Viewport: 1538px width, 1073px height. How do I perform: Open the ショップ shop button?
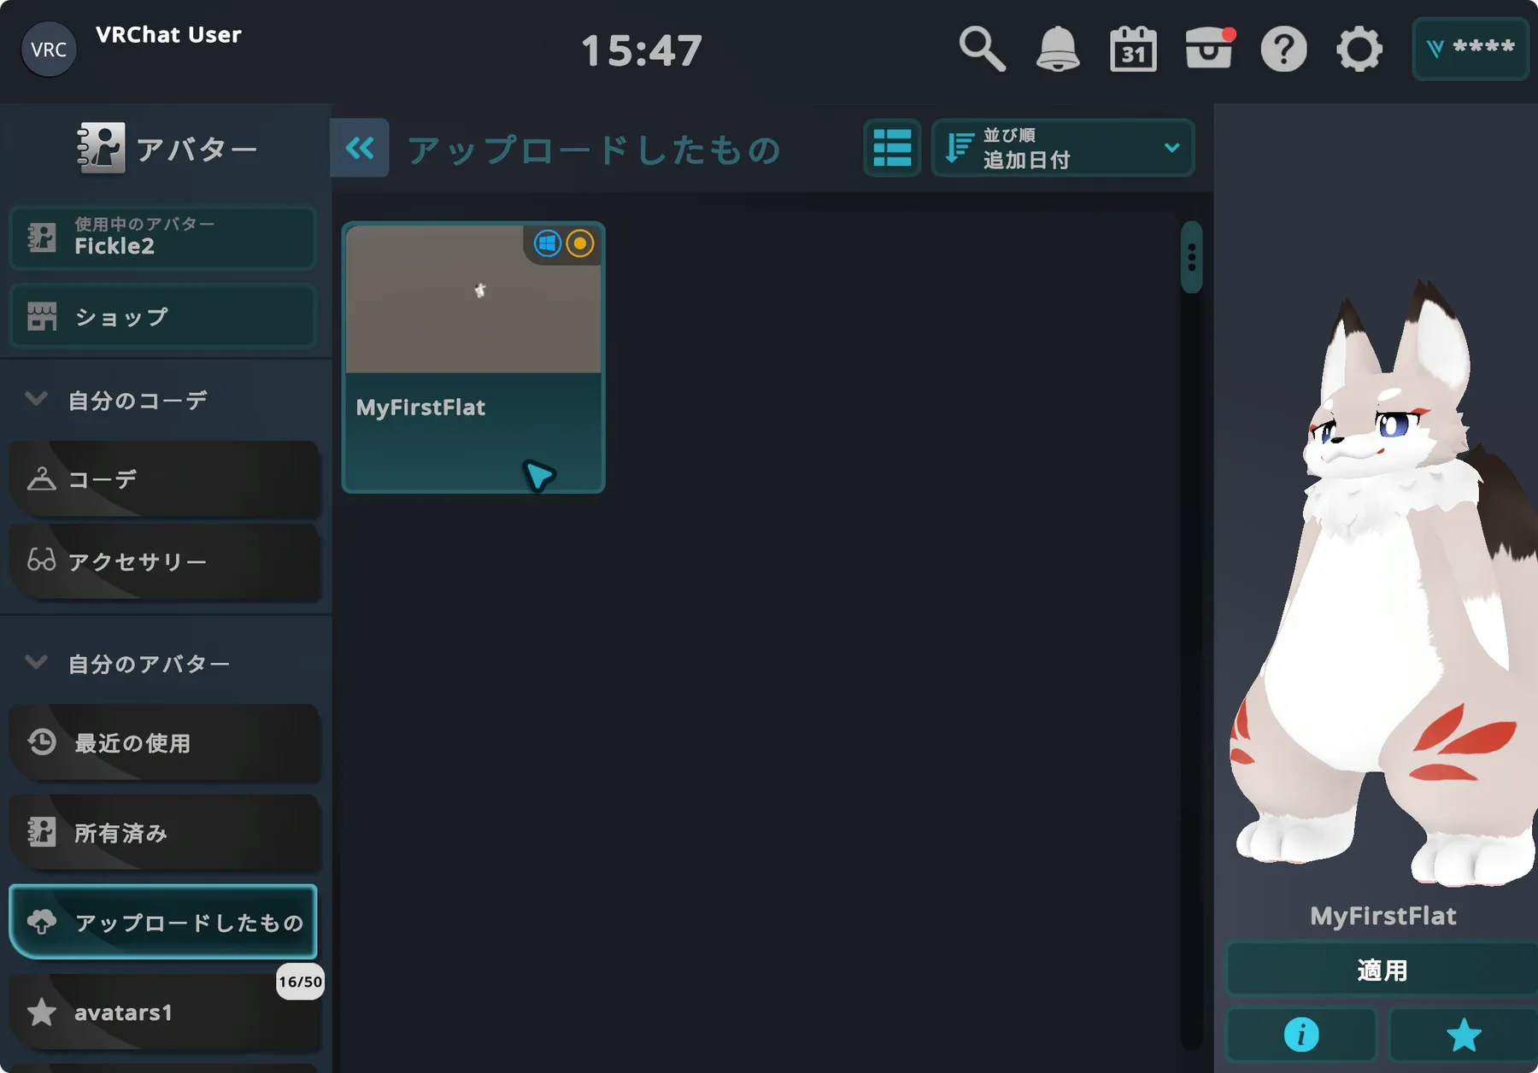(x=162, y=316)
